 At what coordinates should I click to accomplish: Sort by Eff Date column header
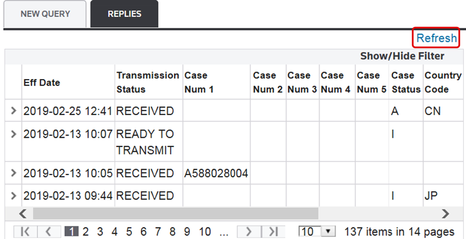(x=41, y=83)
